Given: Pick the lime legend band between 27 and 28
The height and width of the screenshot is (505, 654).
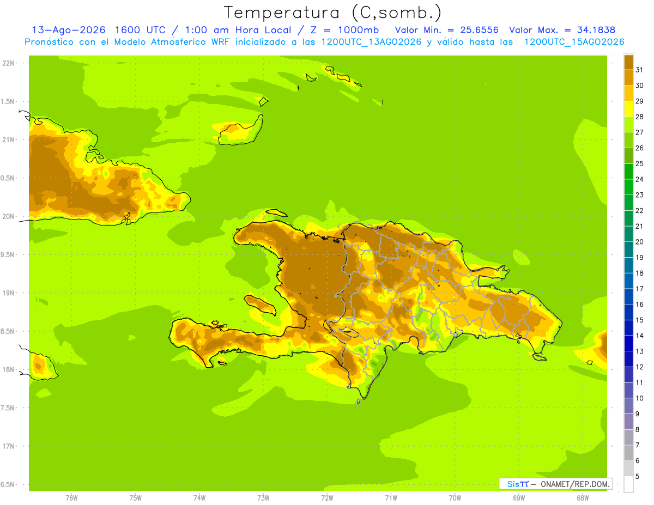Looking at the screenshot, I should click(628, 125).
